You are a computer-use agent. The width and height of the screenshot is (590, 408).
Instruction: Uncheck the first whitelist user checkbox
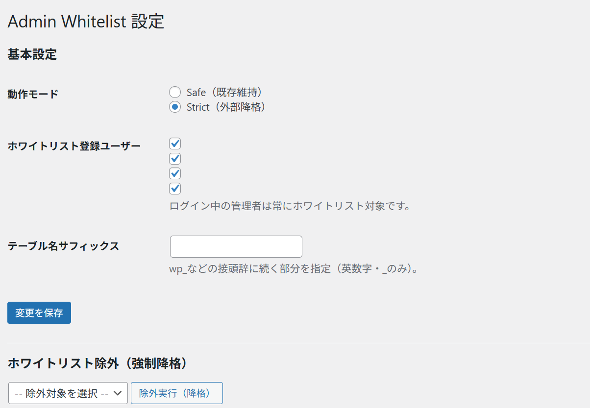pyautogui.click(x=175, y=144)
